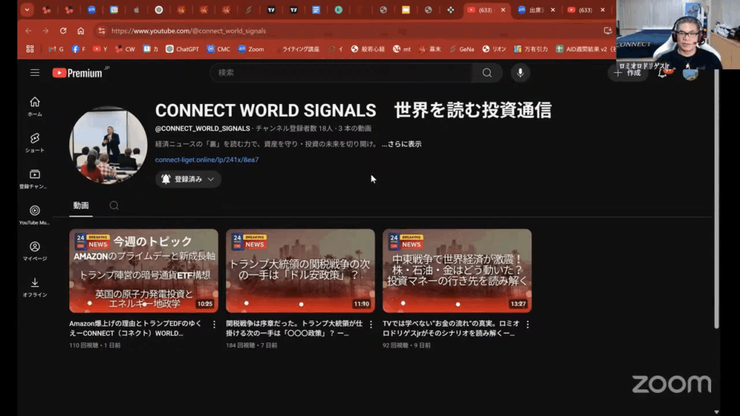The image size is (740, 416).
Task: Click the magnifier search button beside 検索
Action: coord(487,73)
